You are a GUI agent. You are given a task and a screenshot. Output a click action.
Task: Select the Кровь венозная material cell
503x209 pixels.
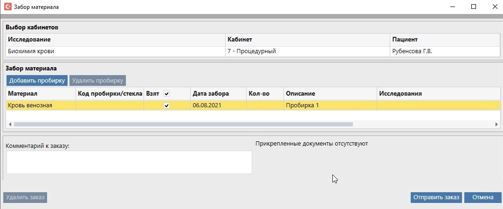[x=40, y=105]
